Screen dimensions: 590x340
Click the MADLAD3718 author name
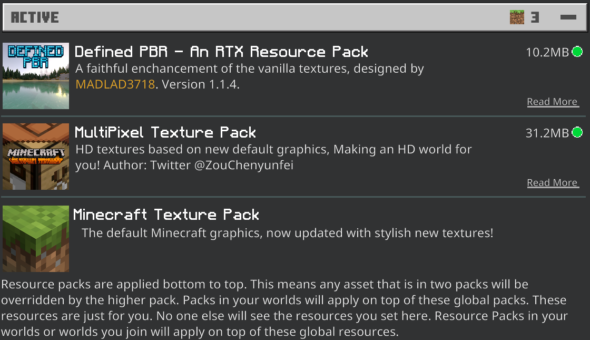click(x=115, y=84)
